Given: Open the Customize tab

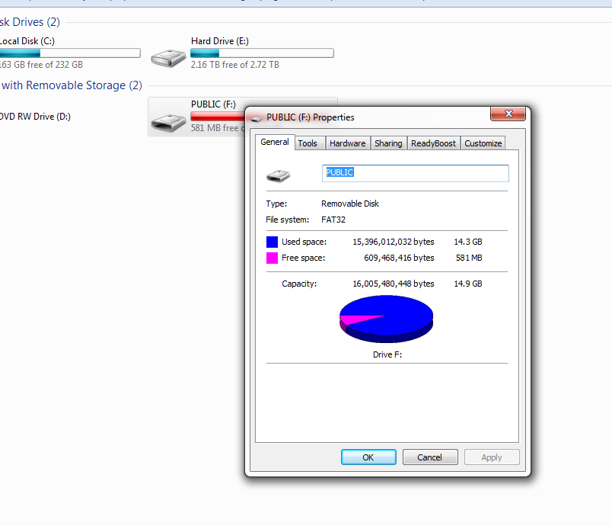Looking at the screenshot, I should point(483,143).
